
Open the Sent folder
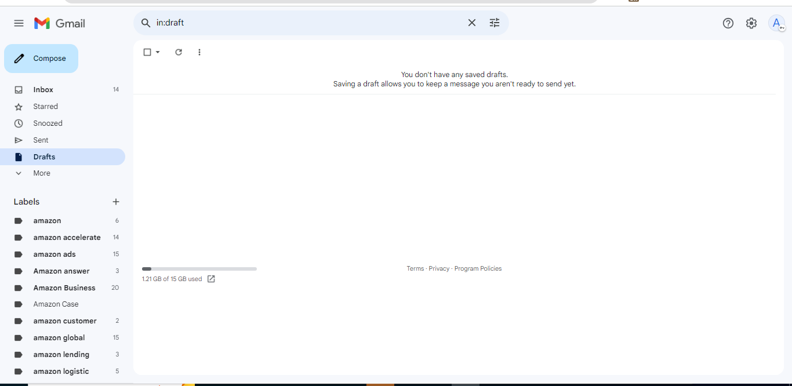click(x=63, y=140)
